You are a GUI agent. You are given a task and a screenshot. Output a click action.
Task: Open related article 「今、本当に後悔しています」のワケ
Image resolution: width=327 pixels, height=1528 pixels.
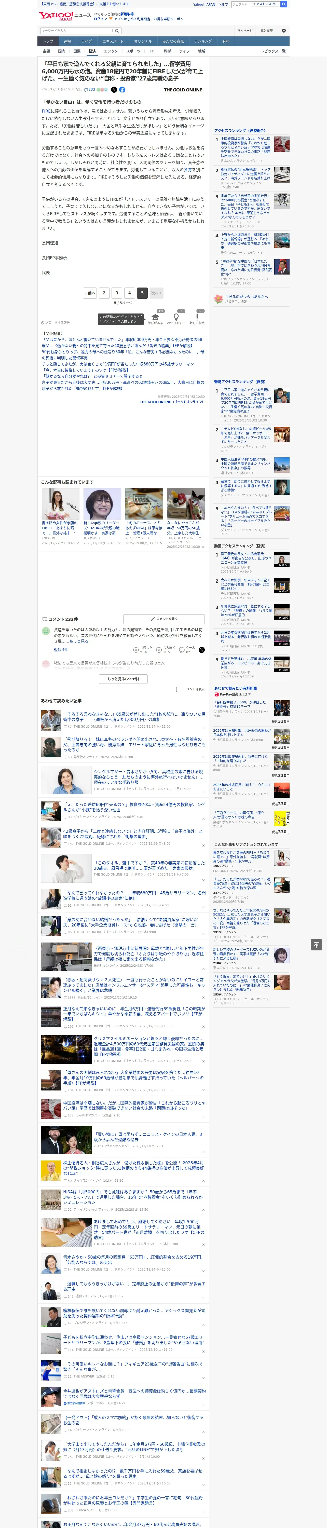86,370
